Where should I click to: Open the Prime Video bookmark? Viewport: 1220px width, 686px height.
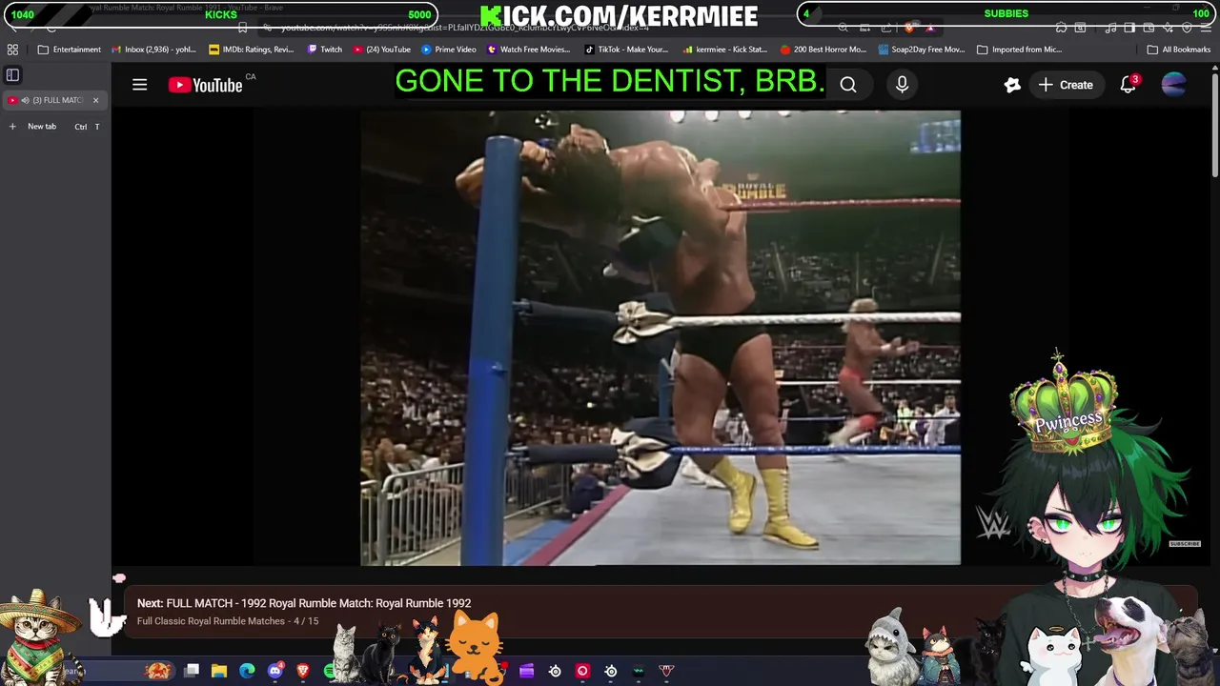(x=449, y=50)
